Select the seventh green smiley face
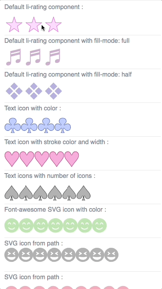This screenshot has width=162, height=289. 99,225
